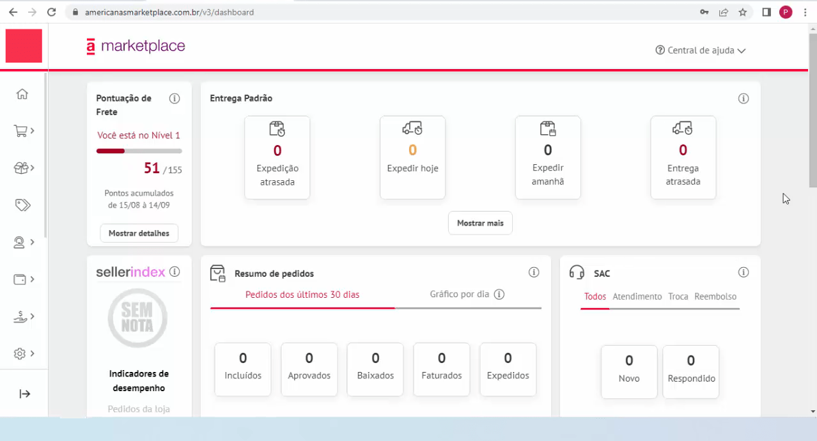This screenshot has width=817, height=441.
Task: Click the SAC headset icon
Action: coord(577,272)
